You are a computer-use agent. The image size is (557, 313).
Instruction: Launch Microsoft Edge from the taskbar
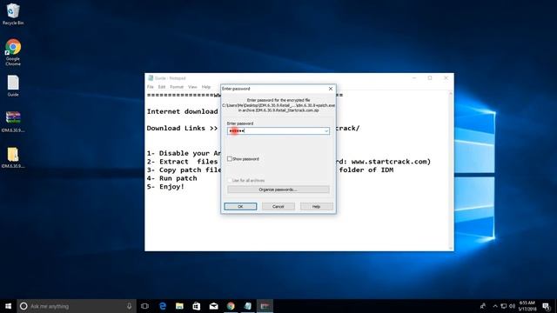point(163,306)
